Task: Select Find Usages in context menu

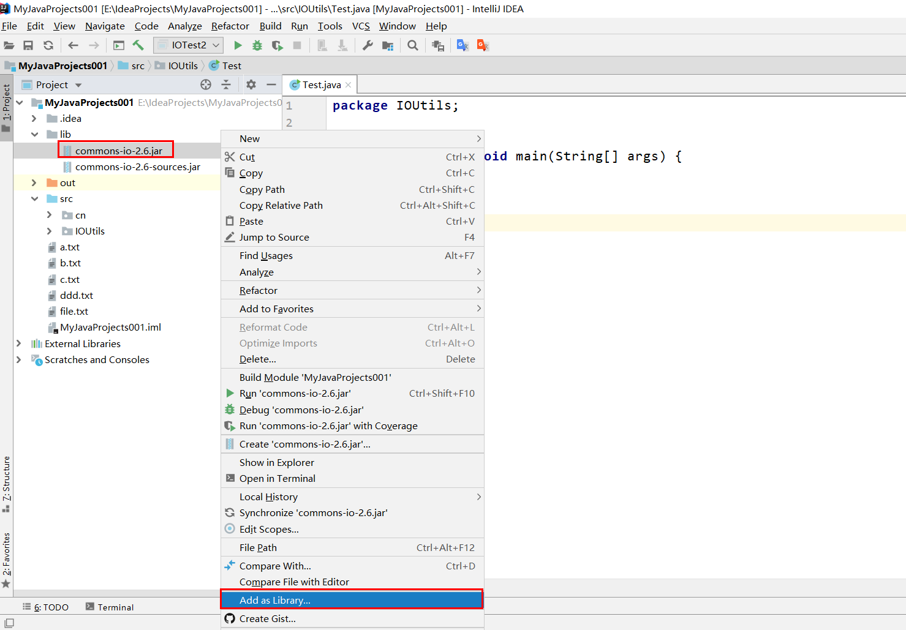Action: point(352,255)
